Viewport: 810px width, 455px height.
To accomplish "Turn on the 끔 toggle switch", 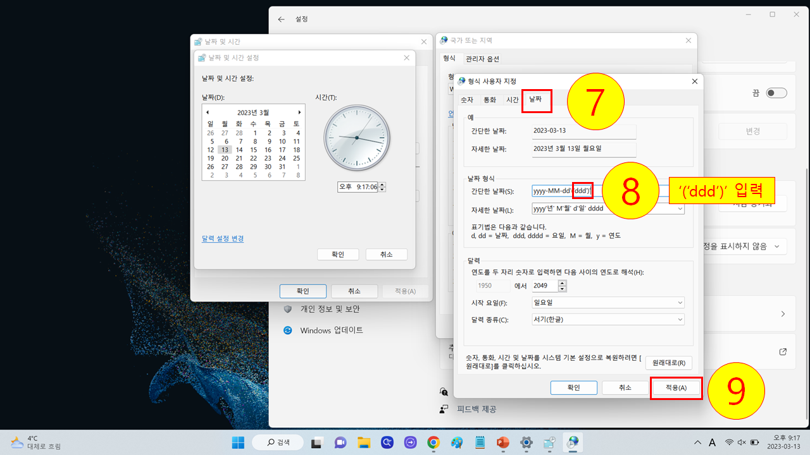I will (x=775, y=92).
